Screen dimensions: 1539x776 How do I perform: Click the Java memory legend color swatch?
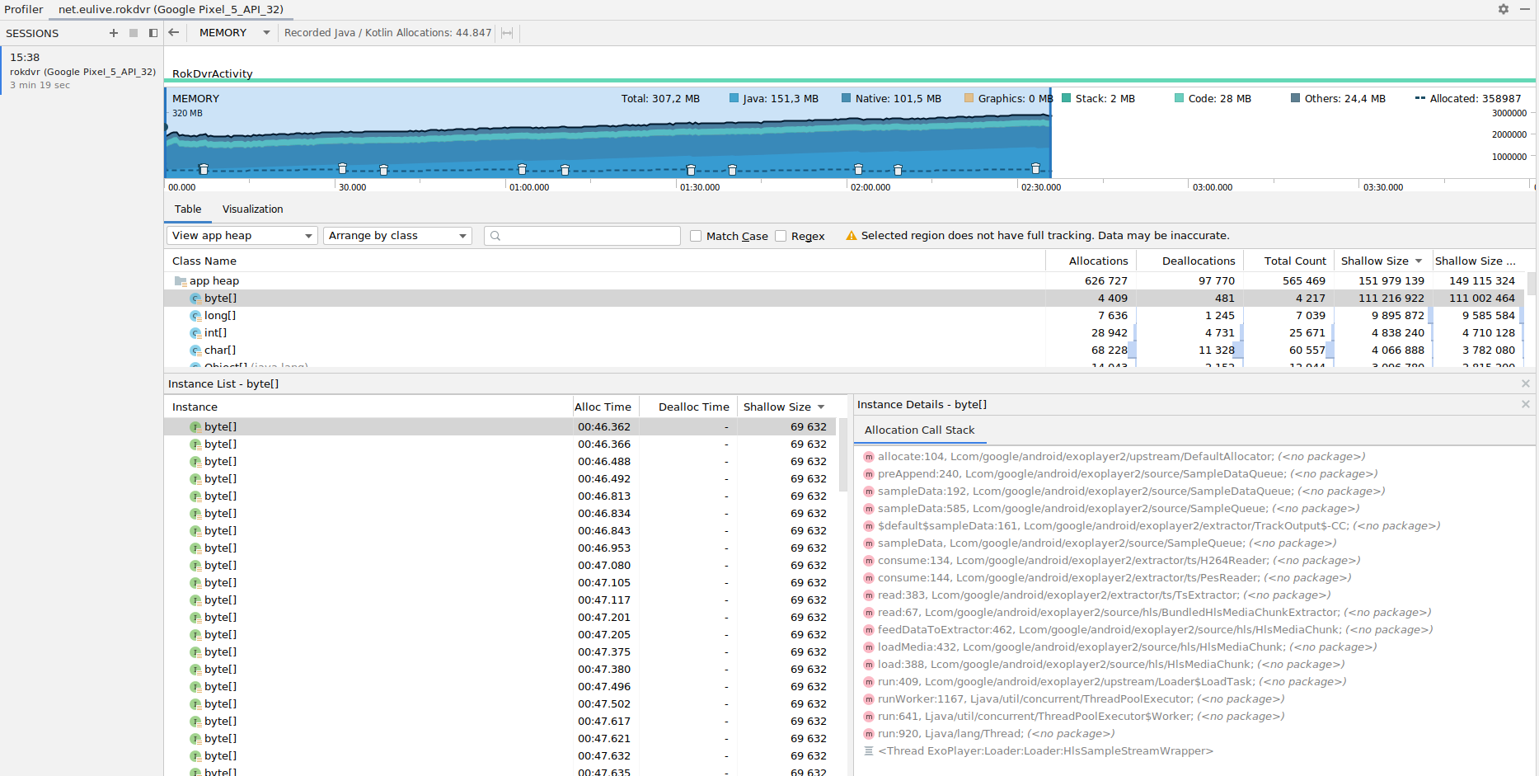pos(734,99)
